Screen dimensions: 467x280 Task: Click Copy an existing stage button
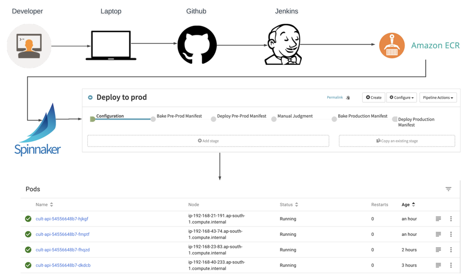coord(397,141)
